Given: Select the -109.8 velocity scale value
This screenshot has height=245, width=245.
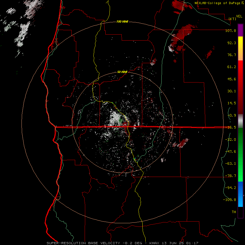Looking at the screenshot, I should pos(229,200).
